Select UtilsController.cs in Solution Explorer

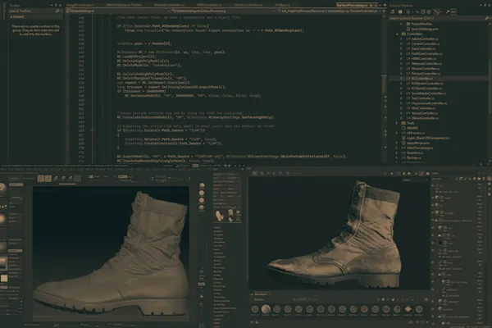(423, 108)
